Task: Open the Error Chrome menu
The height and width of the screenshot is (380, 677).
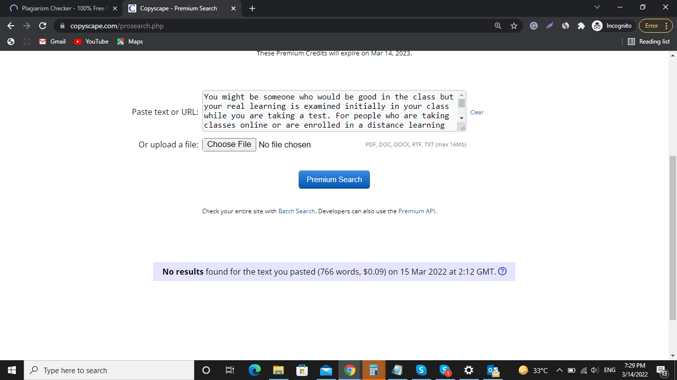Action: pos(656,26)
